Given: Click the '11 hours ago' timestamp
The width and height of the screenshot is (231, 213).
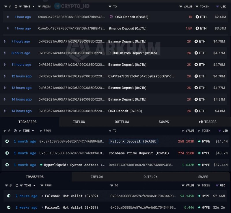Looking at the screenshot, I should pos(21,65).
